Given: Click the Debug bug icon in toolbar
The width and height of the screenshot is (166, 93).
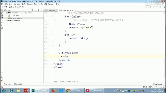Looking at the screenshot, I should [154, 7].
